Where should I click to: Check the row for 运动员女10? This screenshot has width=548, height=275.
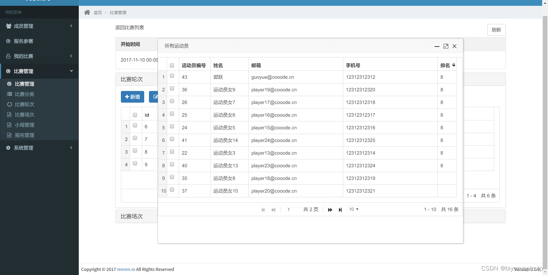172,190
